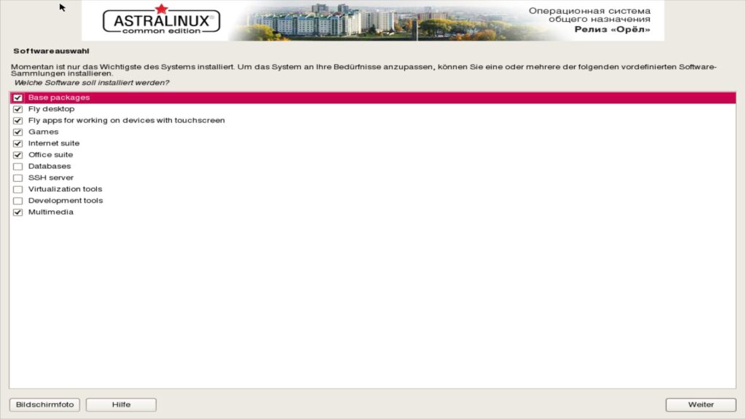Check the Development tools checkbox
Image resolution: width=746 pixels, height=419 pixels.
17,201
